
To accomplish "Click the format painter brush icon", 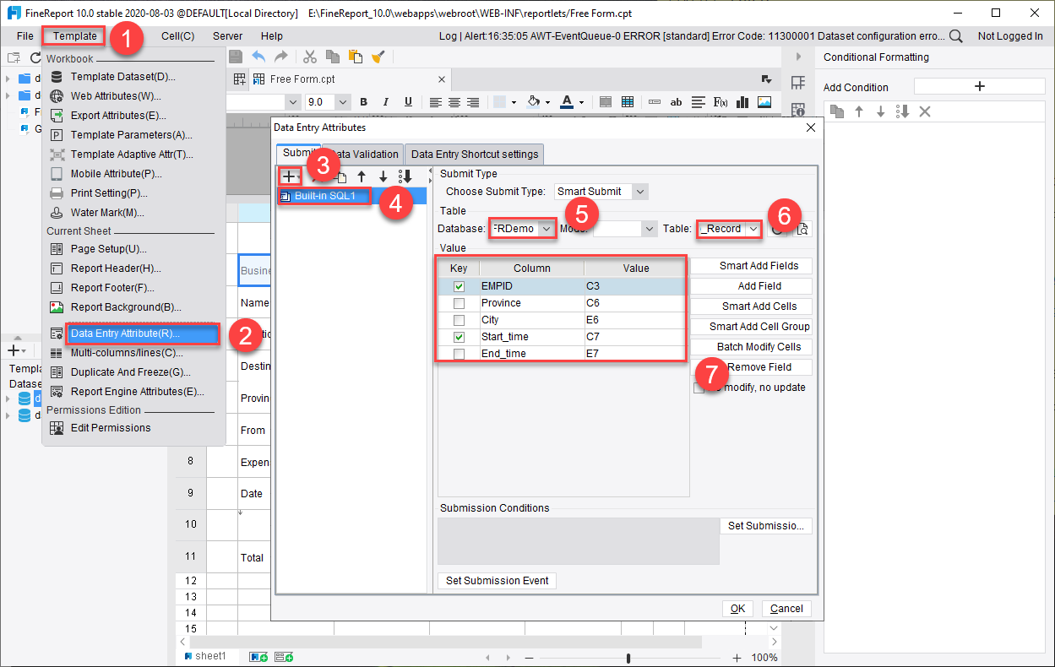I will point(378,57).
